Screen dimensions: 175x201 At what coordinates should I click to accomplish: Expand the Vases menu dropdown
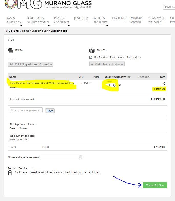point(14,20)
